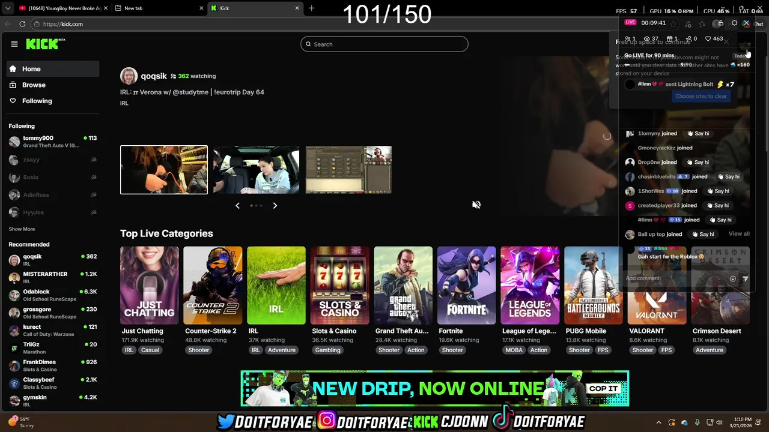Click the FPS tag under PUBG Mobile

pos(603,350)
